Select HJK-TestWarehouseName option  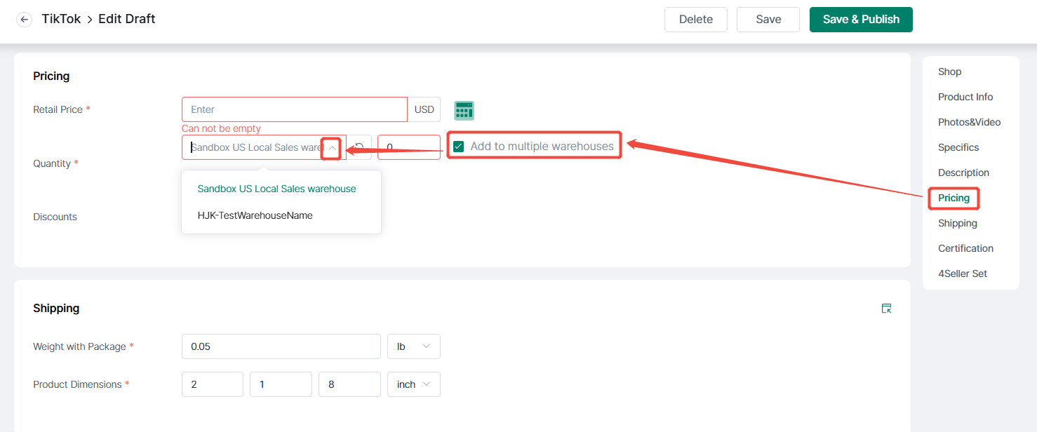coord(255,215)
